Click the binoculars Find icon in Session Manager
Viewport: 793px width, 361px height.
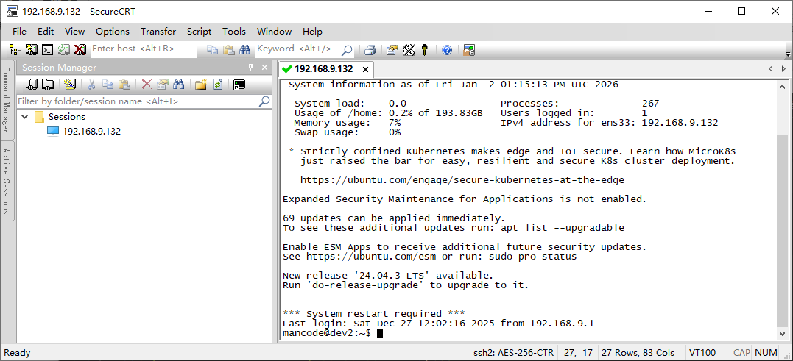coord(178,85)
